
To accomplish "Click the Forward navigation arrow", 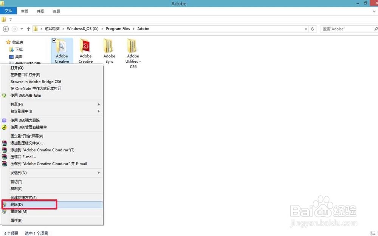I will (14, 29).
